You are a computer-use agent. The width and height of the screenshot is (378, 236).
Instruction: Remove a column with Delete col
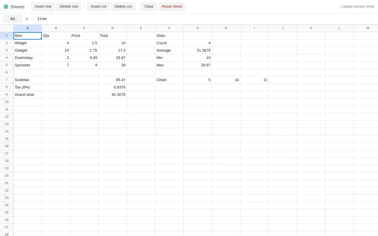click(x=123, y=6)
